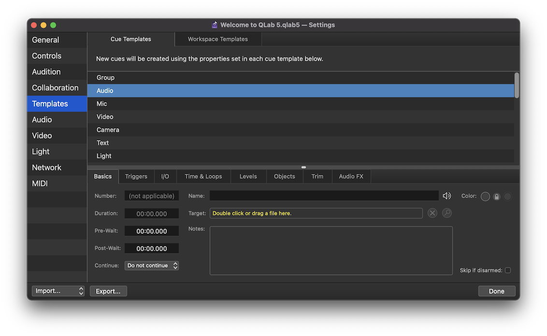Reveal the target file using the magnifier icon
This screenshot has width=547, height=336.
(446, 213)
